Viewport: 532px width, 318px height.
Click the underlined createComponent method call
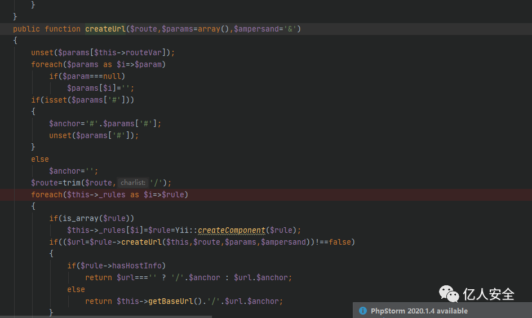pos(232,230)
